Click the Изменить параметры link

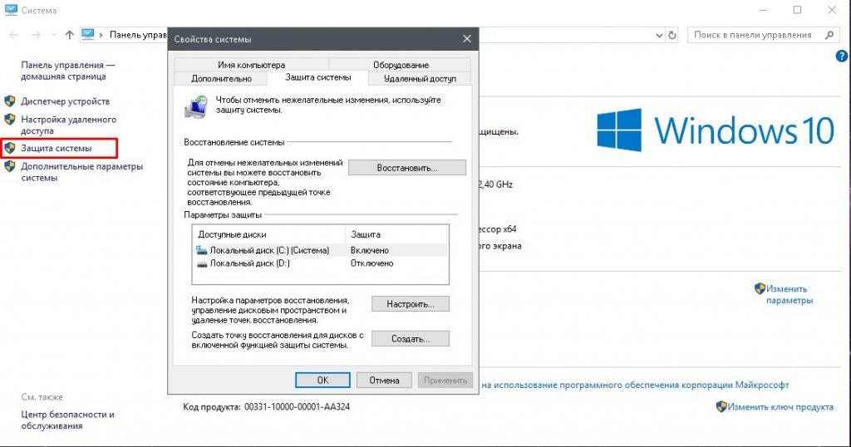[790, 295]
